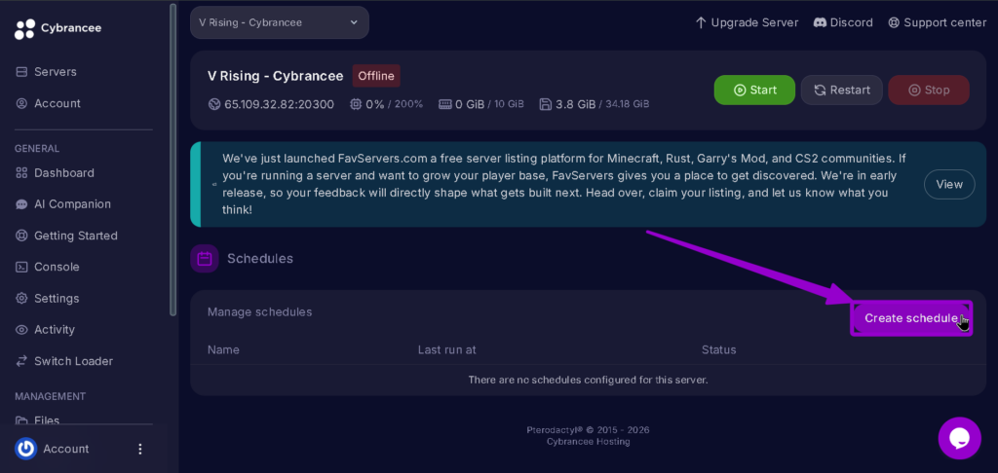Open the Support center link

[x=937, y=23]
